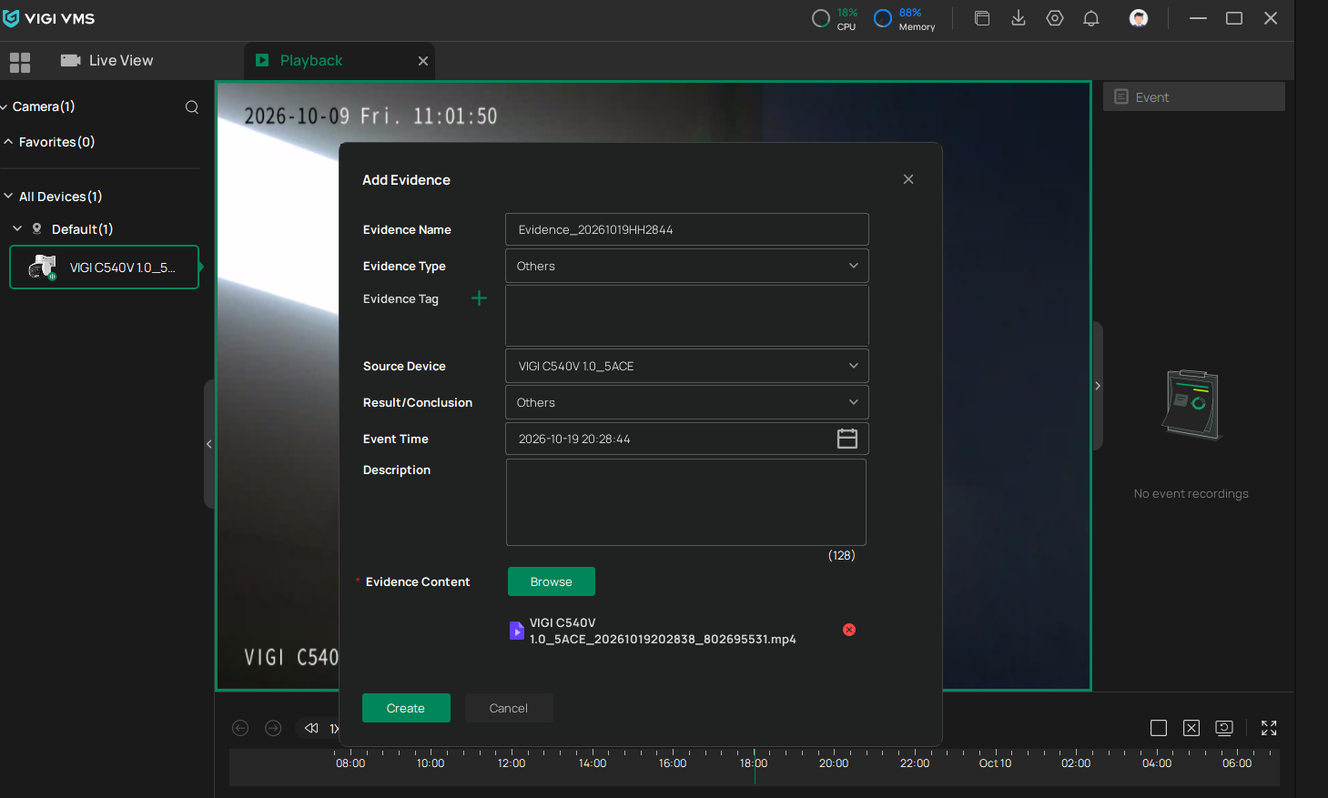
Task: Open the notifications bell
Action: click(1091, 18)
